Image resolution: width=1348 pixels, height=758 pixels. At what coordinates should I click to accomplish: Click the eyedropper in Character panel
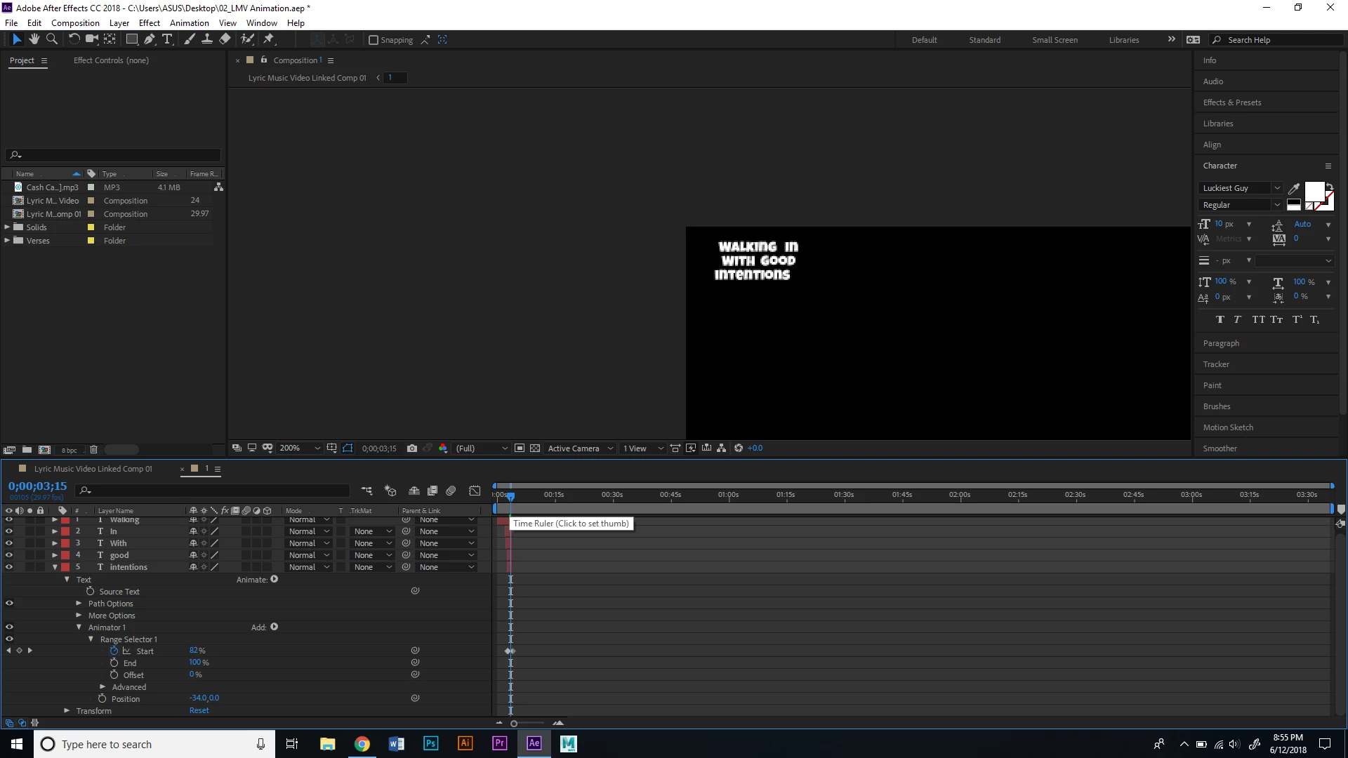[x=1293, y=189]
